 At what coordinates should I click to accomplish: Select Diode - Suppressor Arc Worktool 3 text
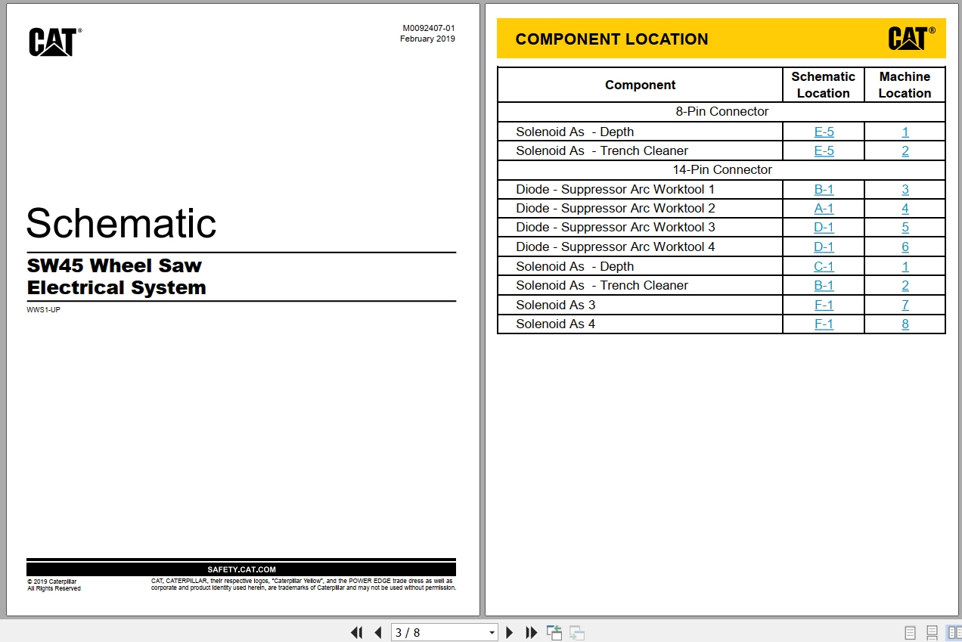[x=615, y=227]
